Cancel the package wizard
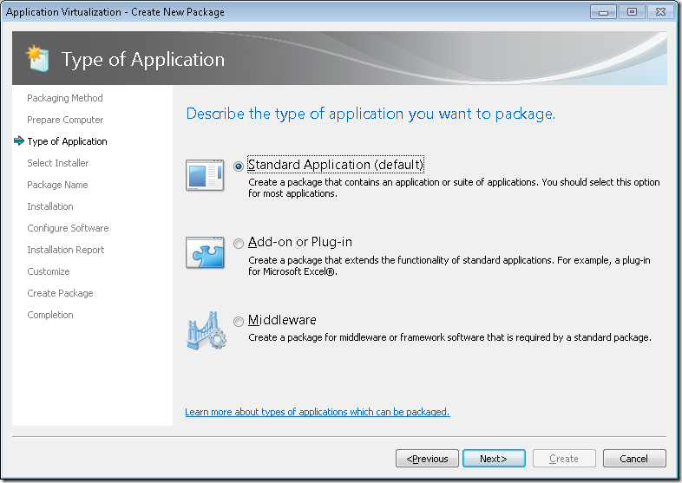Screen dimensions: 682x483 point(634,459)
